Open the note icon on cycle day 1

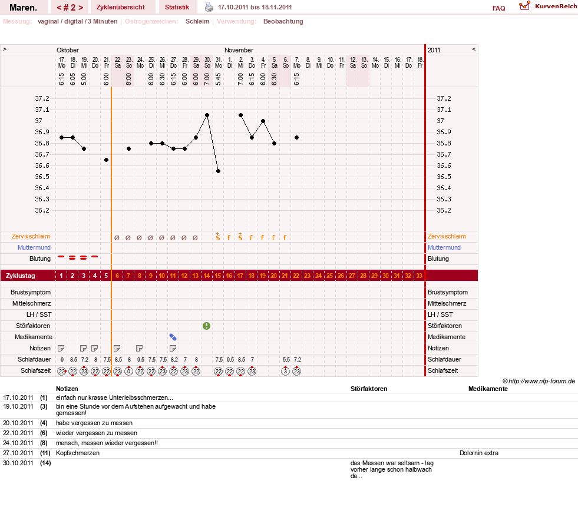click(x=61, y=348)
